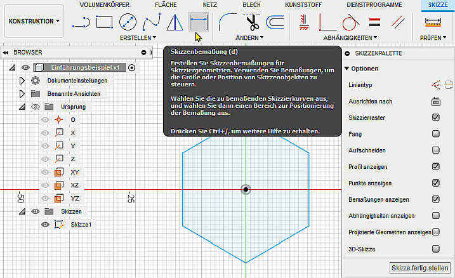The height and width of the screenshot is (278, 455).
Task: Open the KONSTRUKTION workspace dropdown
Action: coord(34,21)
